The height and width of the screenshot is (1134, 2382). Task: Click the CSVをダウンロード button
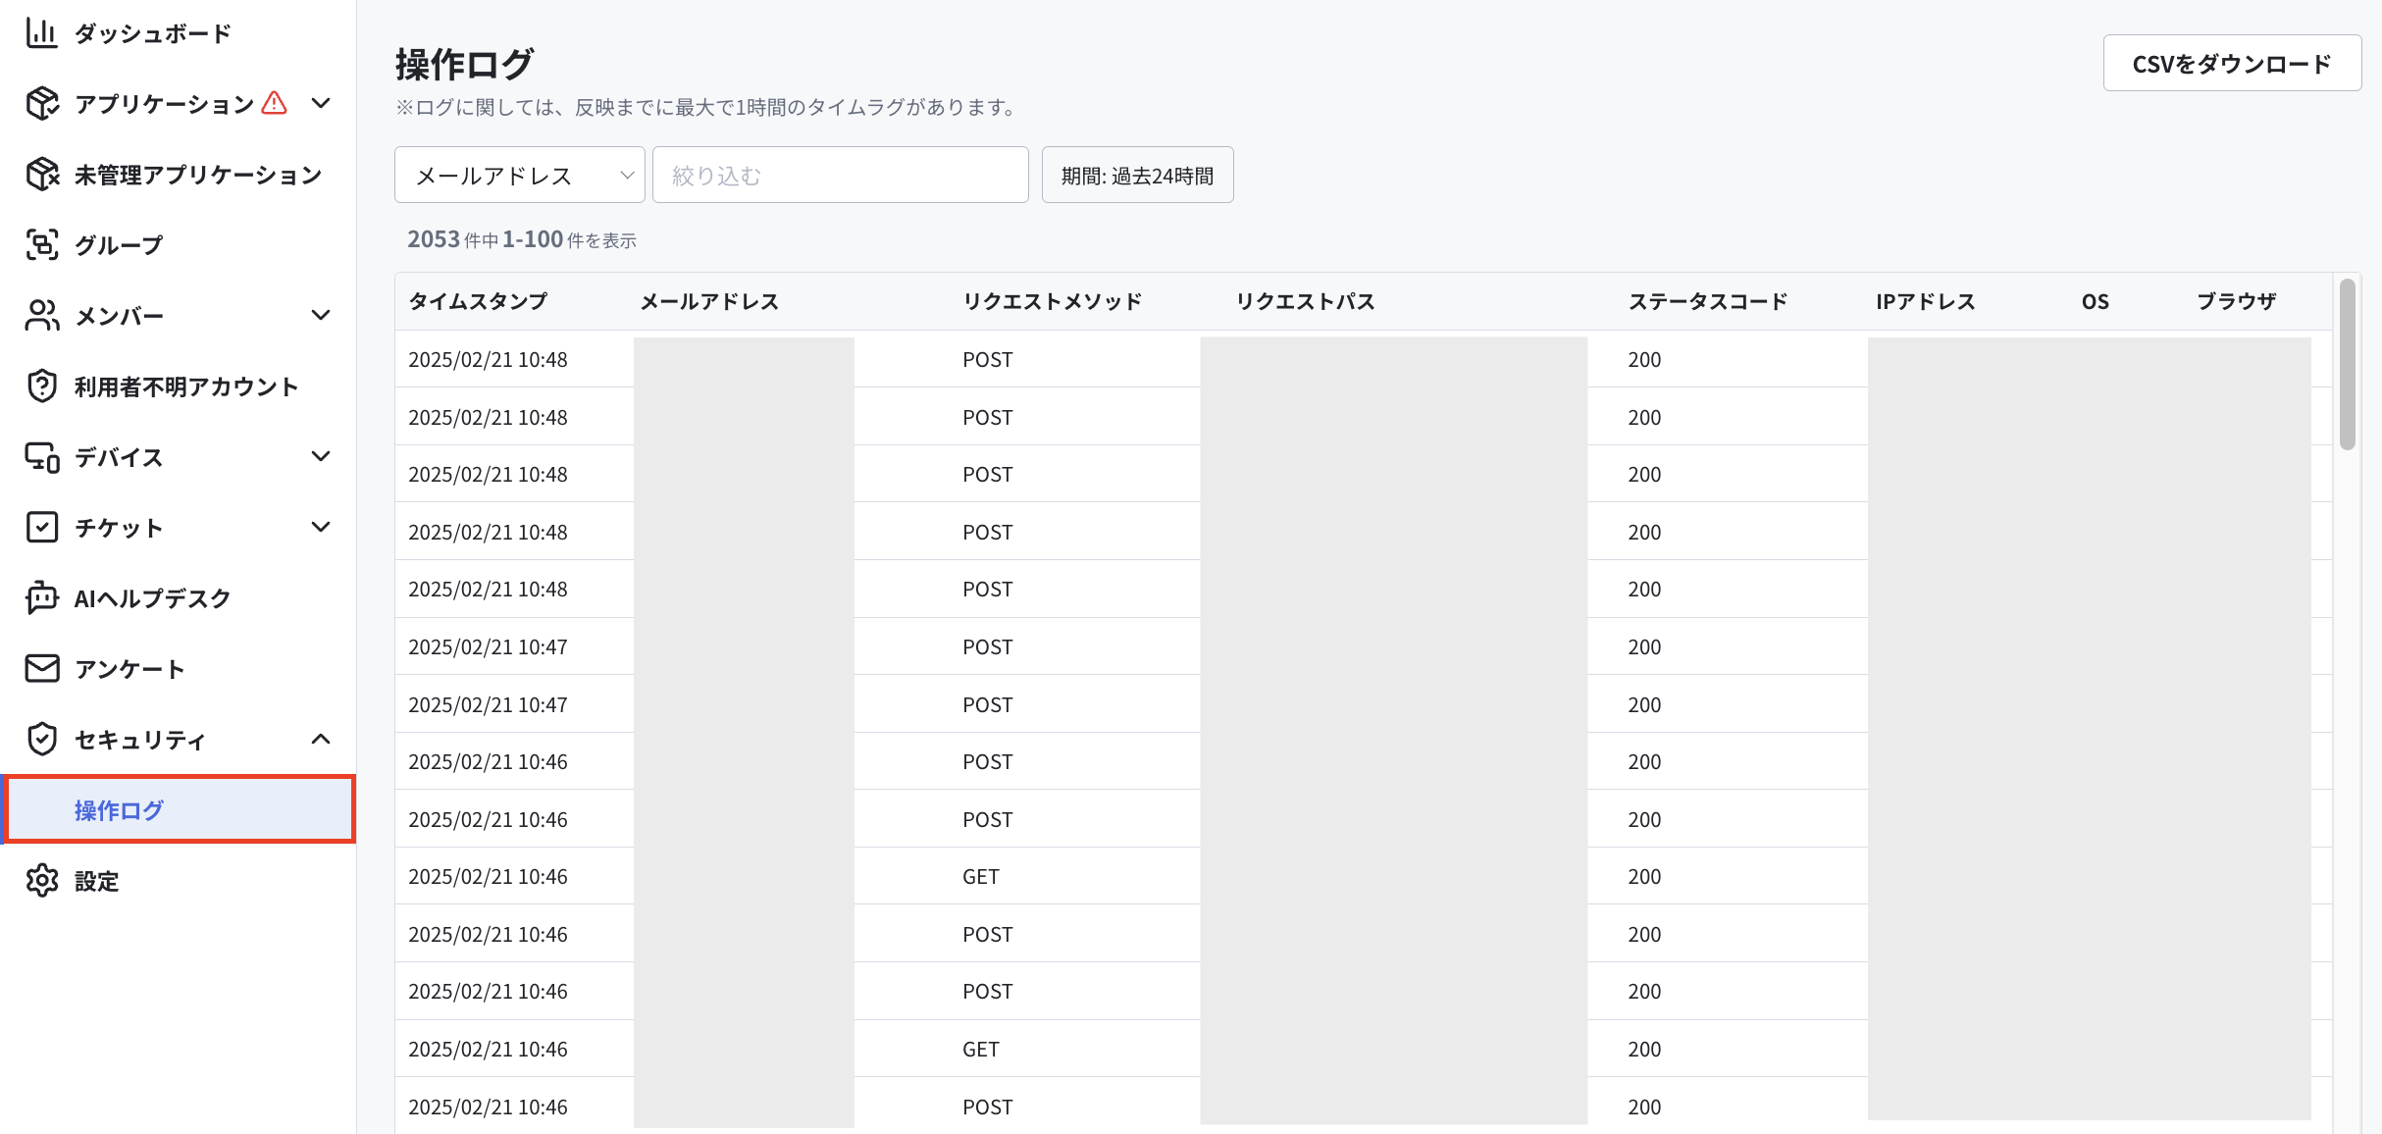(2232, 63)
